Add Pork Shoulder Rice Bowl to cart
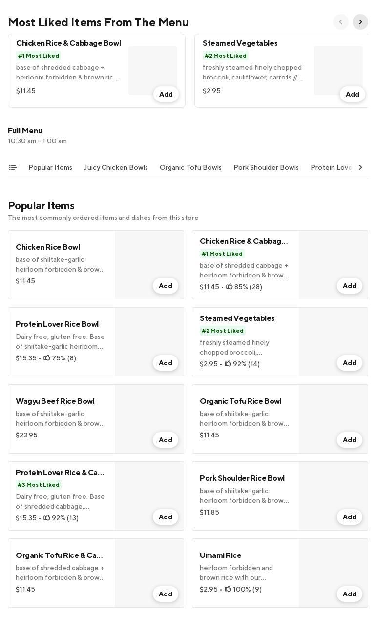Image resolution: width=376 pixels, height=634 pixels. 349,517
